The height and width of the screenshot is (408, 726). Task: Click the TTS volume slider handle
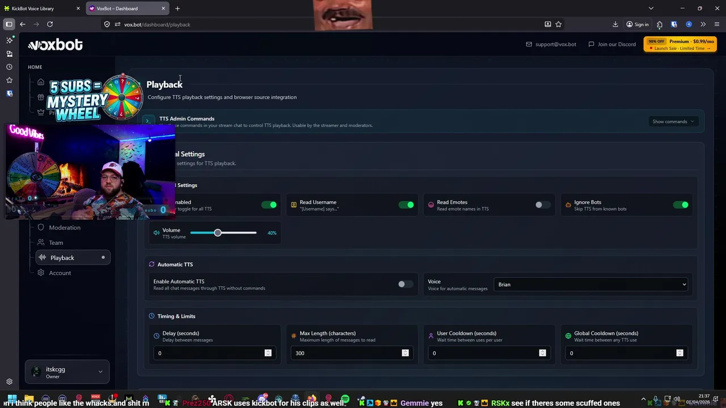(x=217, y=233)
